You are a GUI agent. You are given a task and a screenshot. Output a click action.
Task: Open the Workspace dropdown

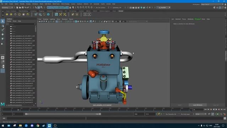pyautogui.click(x=212, y=4)
